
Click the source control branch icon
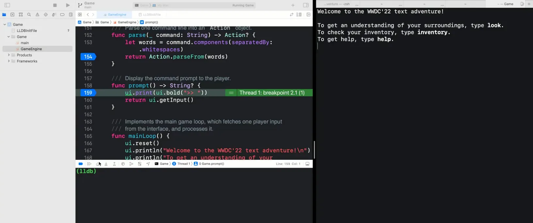point(80,5)
